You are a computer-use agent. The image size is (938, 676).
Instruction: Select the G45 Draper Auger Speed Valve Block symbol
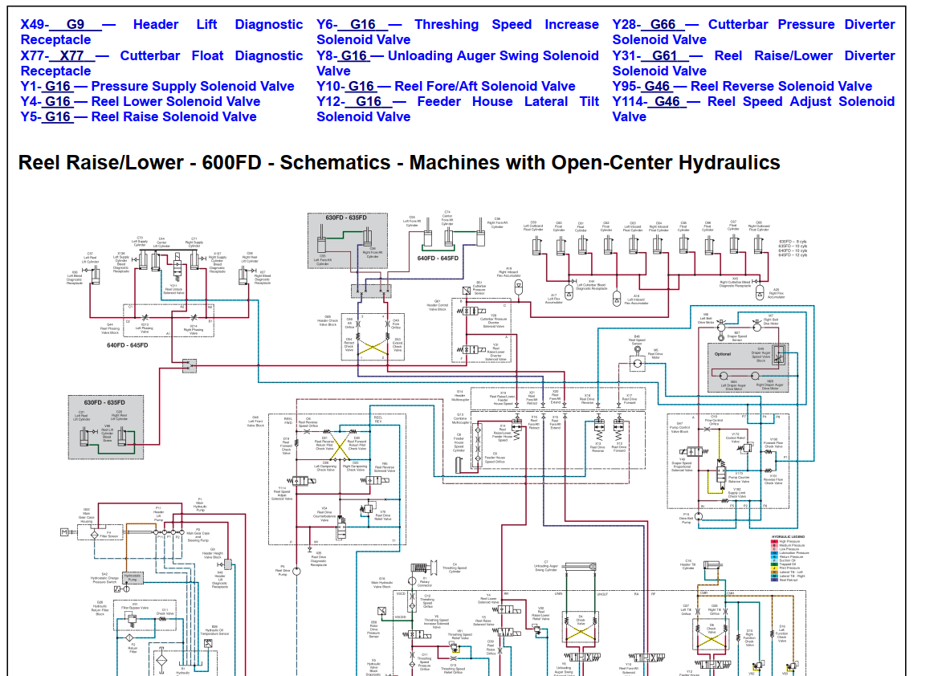point(779,354)
